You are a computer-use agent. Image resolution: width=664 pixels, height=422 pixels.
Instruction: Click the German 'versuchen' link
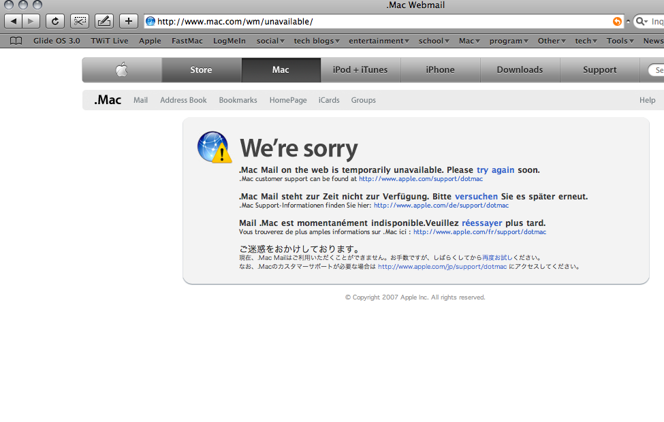point(477,197)
